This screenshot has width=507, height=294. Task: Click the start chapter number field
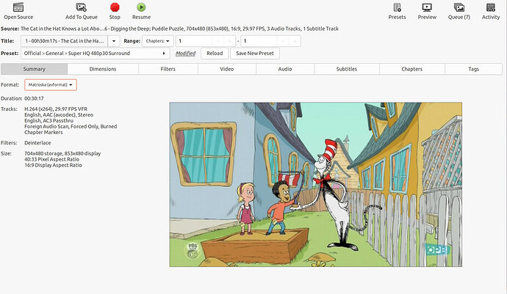tap(194, 41)
